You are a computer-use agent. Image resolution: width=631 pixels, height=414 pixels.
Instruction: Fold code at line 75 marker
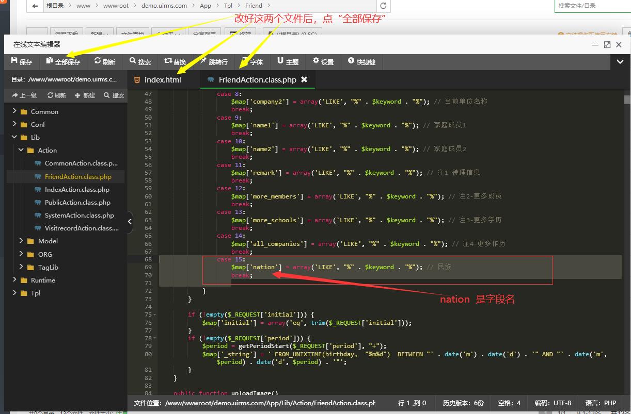(155, 314)
